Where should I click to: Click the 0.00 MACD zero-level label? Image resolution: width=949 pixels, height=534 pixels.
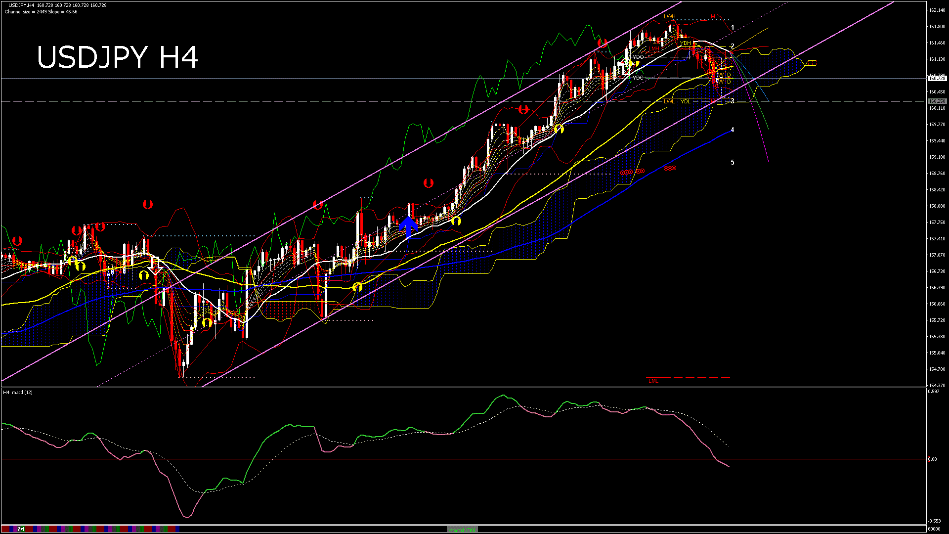coord(932,459)
